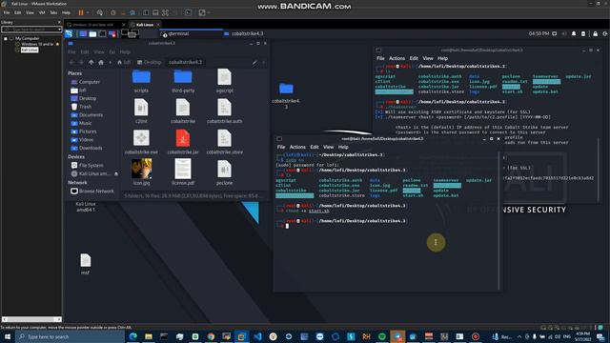Image resolution: width=610 pixels, height=343 pixels.
Task: Open Microsoft Edge from taskbar
Action: click(x=132, y=336)
